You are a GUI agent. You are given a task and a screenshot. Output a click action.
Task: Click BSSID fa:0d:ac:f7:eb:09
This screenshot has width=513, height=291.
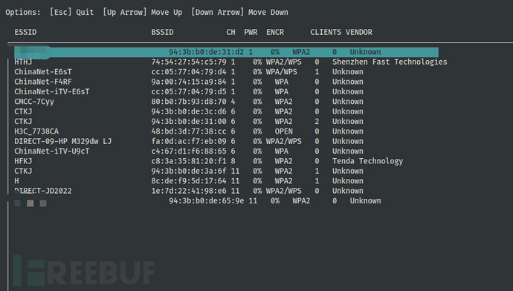pyautogui.click(x=189, y=141)
